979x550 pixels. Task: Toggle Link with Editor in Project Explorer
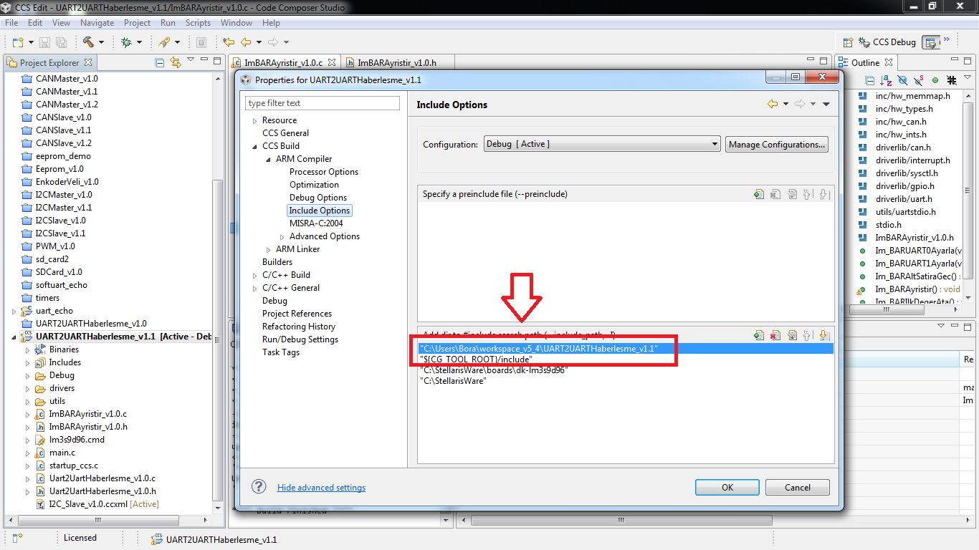click(x=176, y=62)
